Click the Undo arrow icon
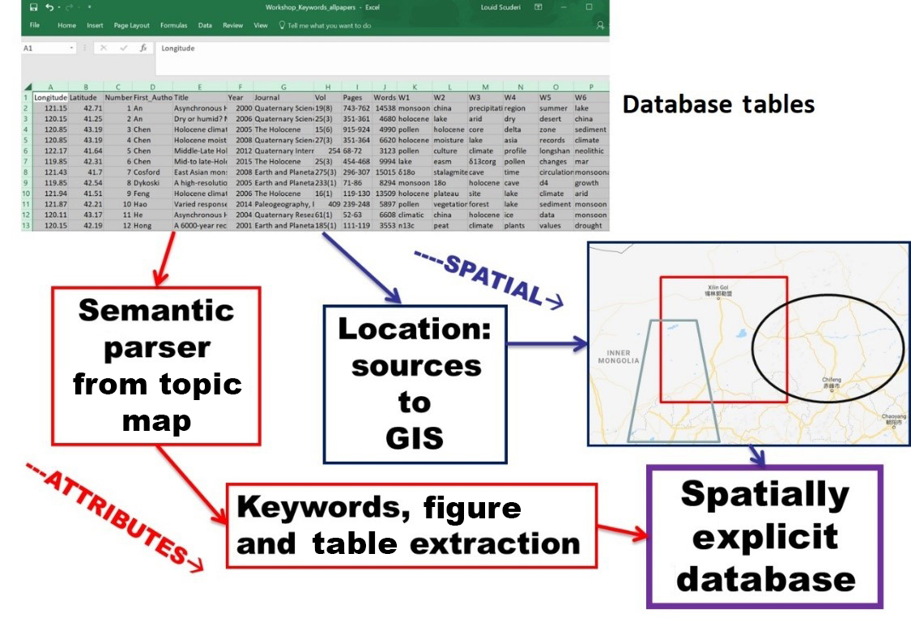 [49, 7]
